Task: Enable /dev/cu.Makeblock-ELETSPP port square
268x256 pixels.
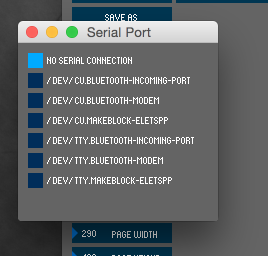Action: click(35, 120)
